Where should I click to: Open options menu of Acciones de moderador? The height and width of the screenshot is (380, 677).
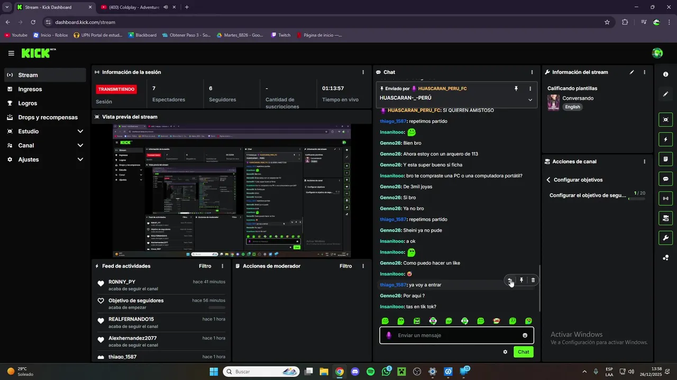(x=363, y=266)
